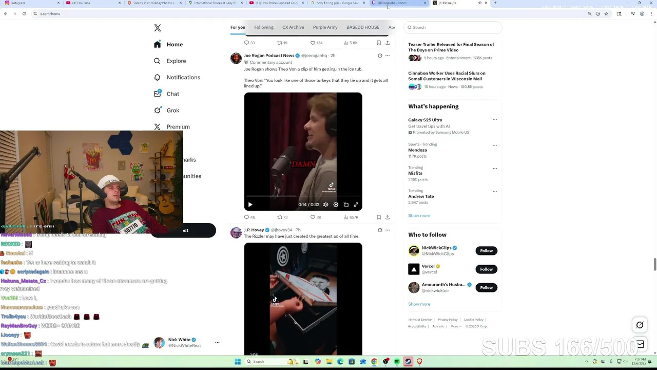Open the Privacy Policy link
The height and width of the screenshot is (370, 657).
click(x=448, y=320)
